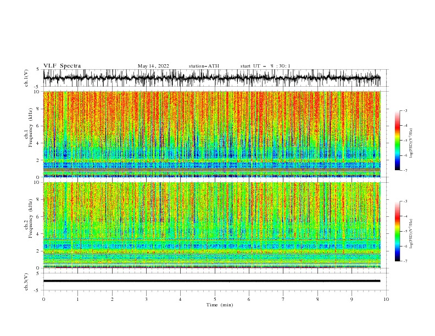Viewport: 435px width, 336px height.
Task: Click inside the ch.2 spectrogram panel
Action: [211, 225]
